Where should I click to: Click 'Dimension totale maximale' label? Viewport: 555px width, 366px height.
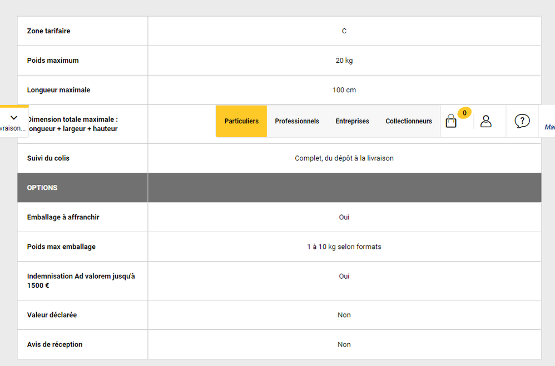(x=73, y=124)
